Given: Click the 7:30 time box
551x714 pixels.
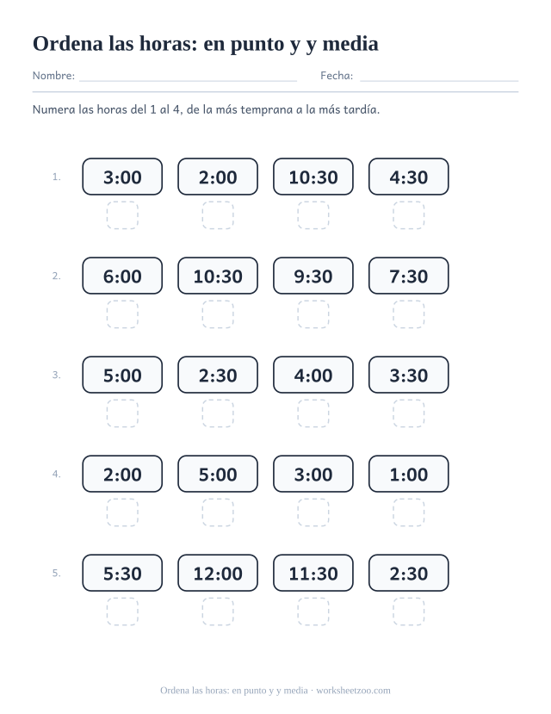Looking at the screenshot, I should 409,276.
